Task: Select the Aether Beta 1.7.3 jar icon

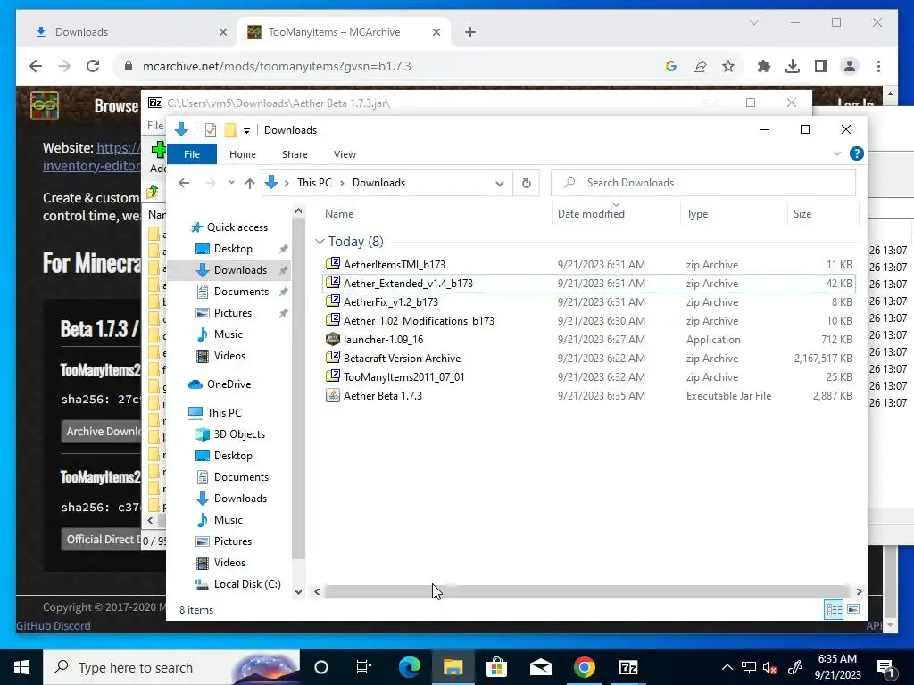Action: point(333,395)
